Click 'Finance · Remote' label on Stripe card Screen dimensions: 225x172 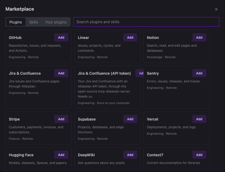(x=21, y=139)
